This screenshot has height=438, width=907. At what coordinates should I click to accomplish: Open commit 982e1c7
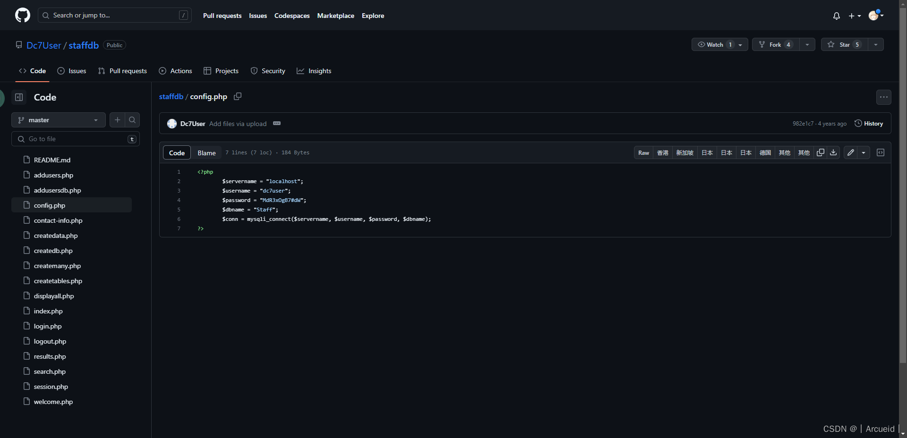(803, 124)
